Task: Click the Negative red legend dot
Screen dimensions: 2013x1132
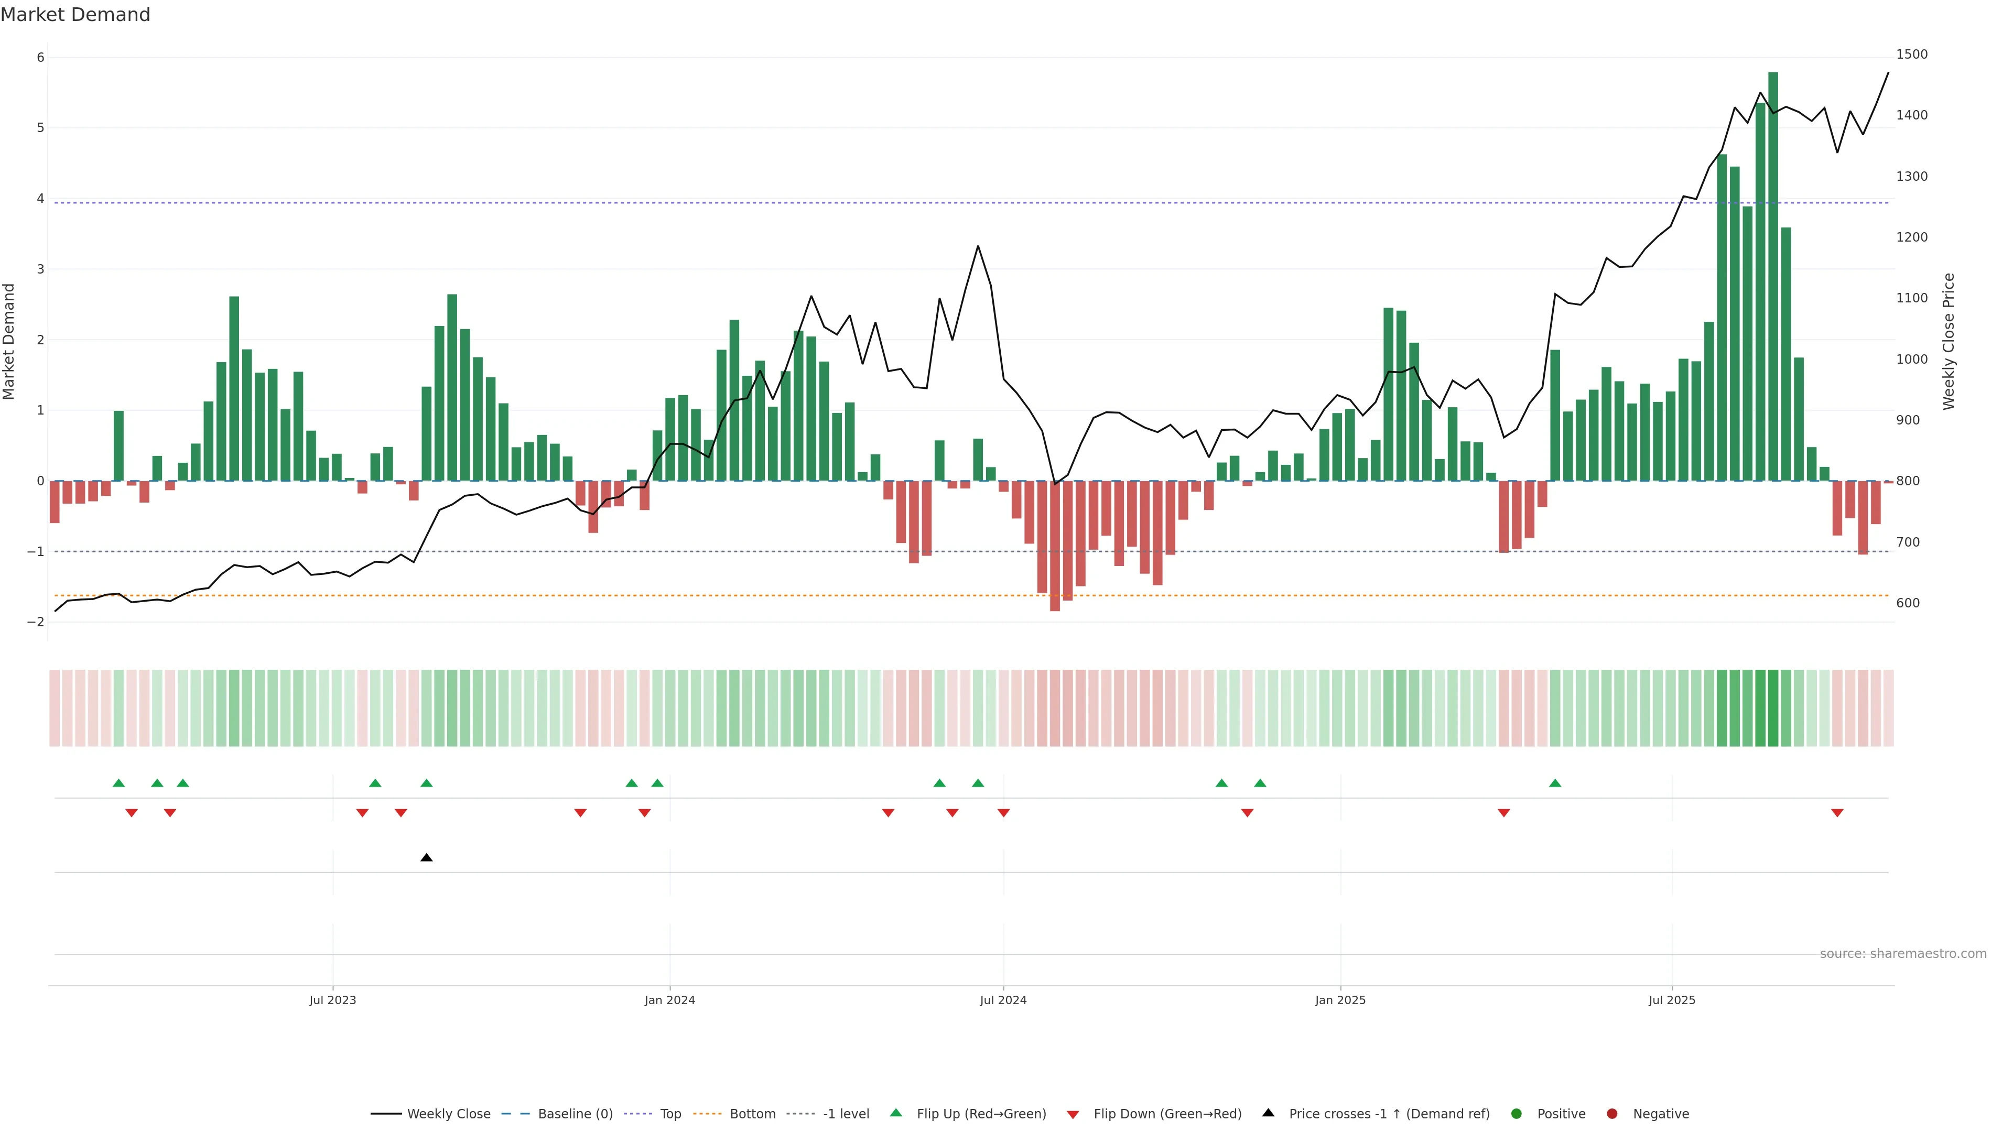Action: [1611, 1113]
